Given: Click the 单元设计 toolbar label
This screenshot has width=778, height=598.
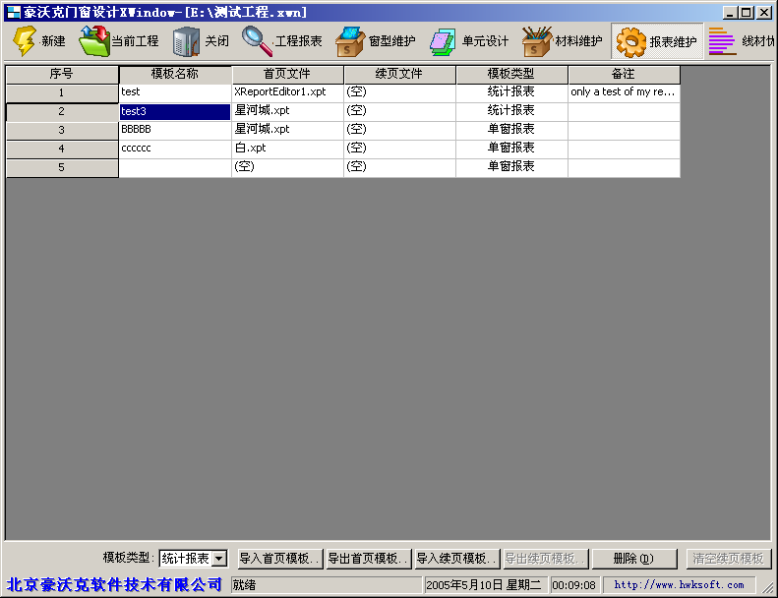Looking at the screenshot, I should pyautogui.click(x=485, y=41).
